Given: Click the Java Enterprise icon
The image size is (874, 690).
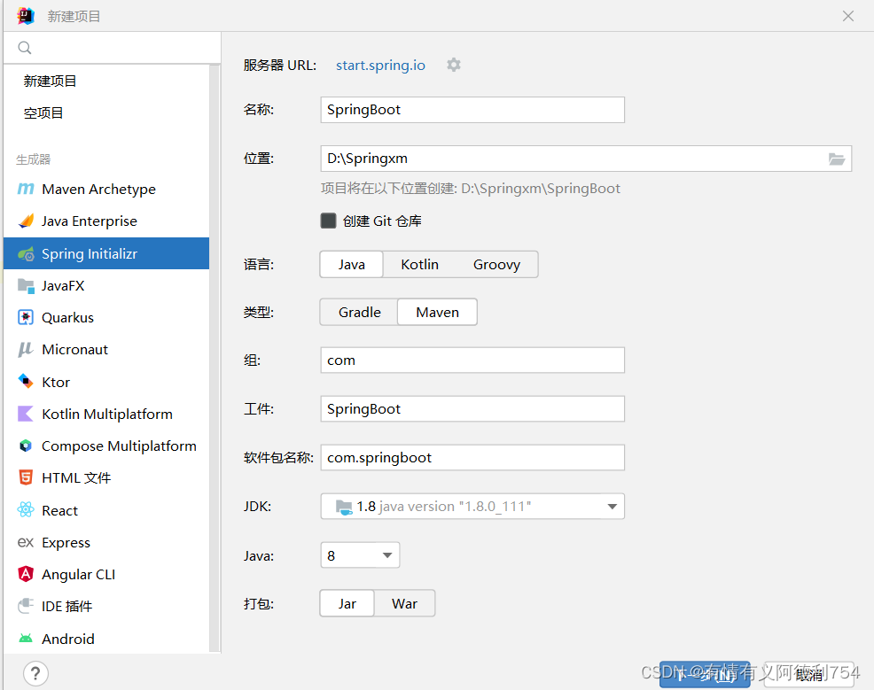Looking at the screenshot, I should pyautogui.click(x=26, y=221).
